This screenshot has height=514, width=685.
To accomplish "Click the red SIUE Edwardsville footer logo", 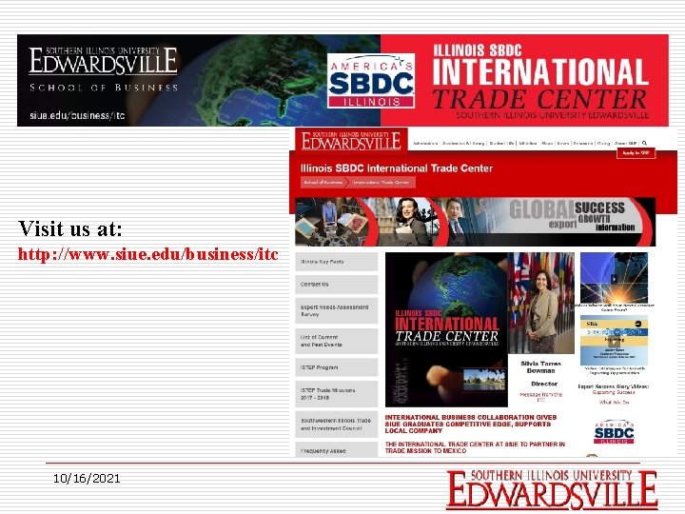I will click(552, 490).
